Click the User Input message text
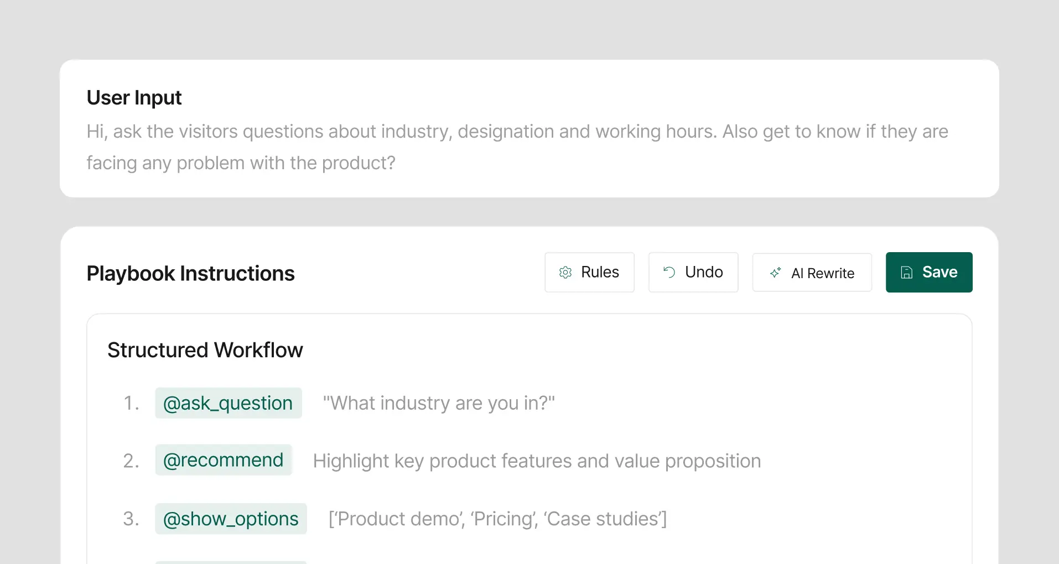 click(x=517, y=147)
